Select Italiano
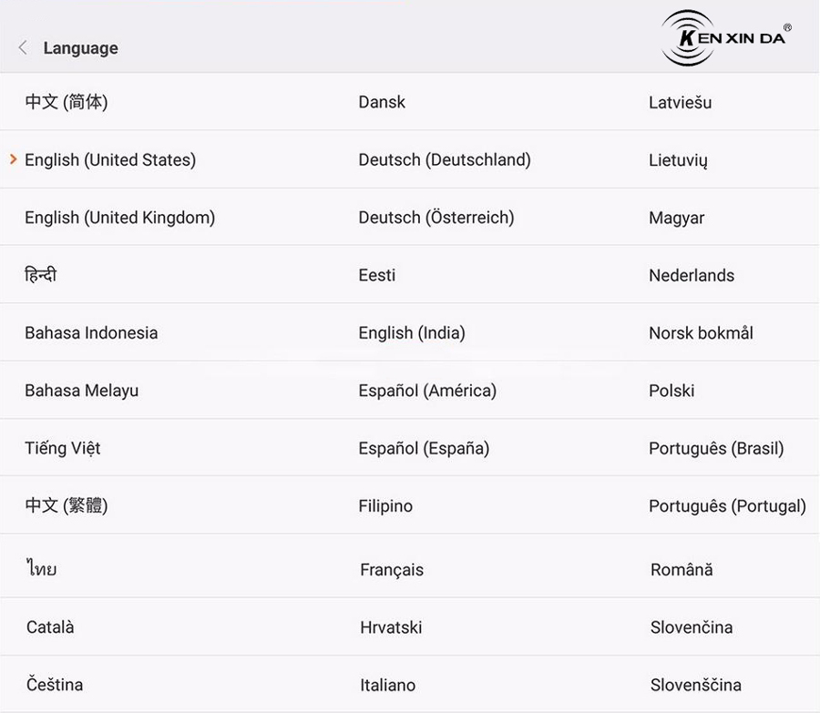The height and width of the screenshot is (713, 820). (387, 686)
